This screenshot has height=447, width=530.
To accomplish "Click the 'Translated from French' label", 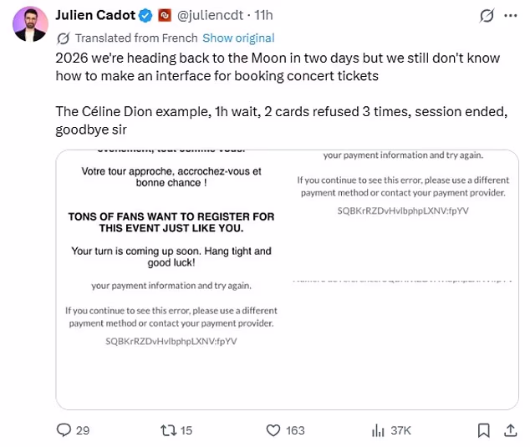I will [136, 38].
